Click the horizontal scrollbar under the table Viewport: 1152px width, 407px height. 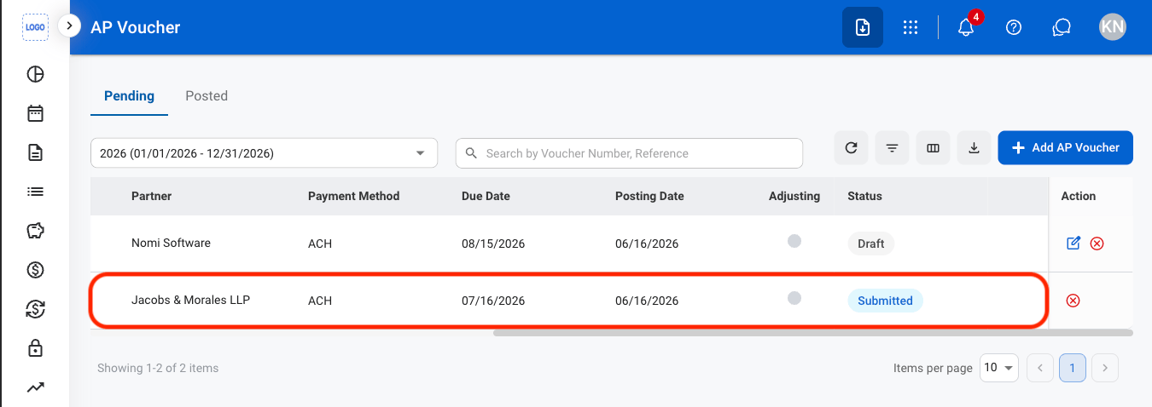(812, 333)
